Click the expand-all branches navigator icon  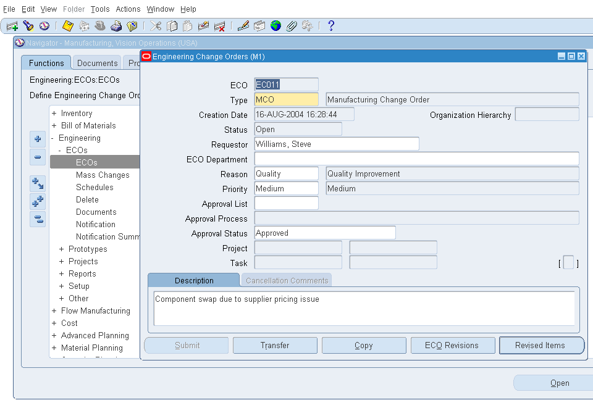click(x=38, y=201)
